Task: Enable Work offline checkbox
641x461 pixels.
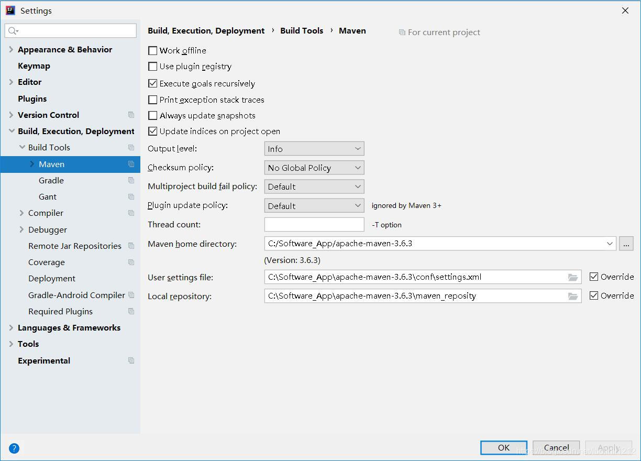Action: click(x=153, y=51)
